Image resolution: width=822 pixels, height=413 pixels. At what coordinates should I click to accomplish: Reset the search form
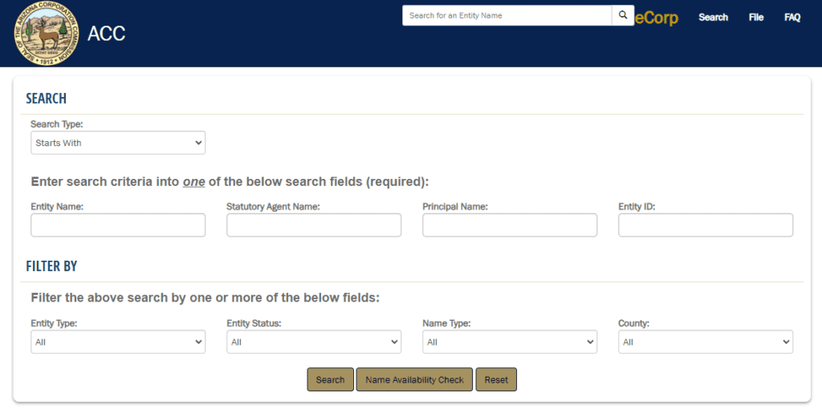(x=496, y=380)
